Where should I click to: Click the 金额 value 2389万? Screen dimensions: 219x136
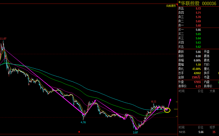click(196, 77)
